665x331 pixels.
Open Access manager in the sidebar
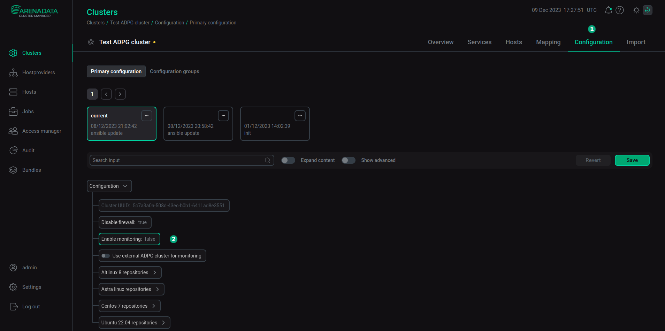point(42,131)
